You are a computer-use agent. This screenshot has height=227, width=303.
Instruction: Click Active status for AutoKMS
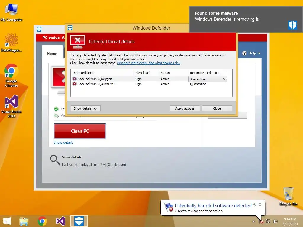point(165,84)
